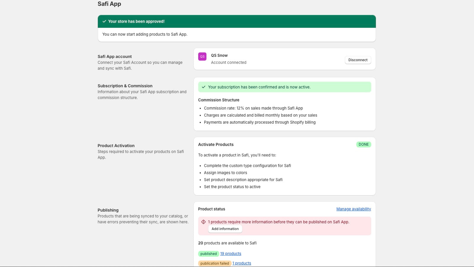The height and width of the screenshot is (267, 474).
Task: Click the publication failed status badge
Action: click(x=215, y=263)
